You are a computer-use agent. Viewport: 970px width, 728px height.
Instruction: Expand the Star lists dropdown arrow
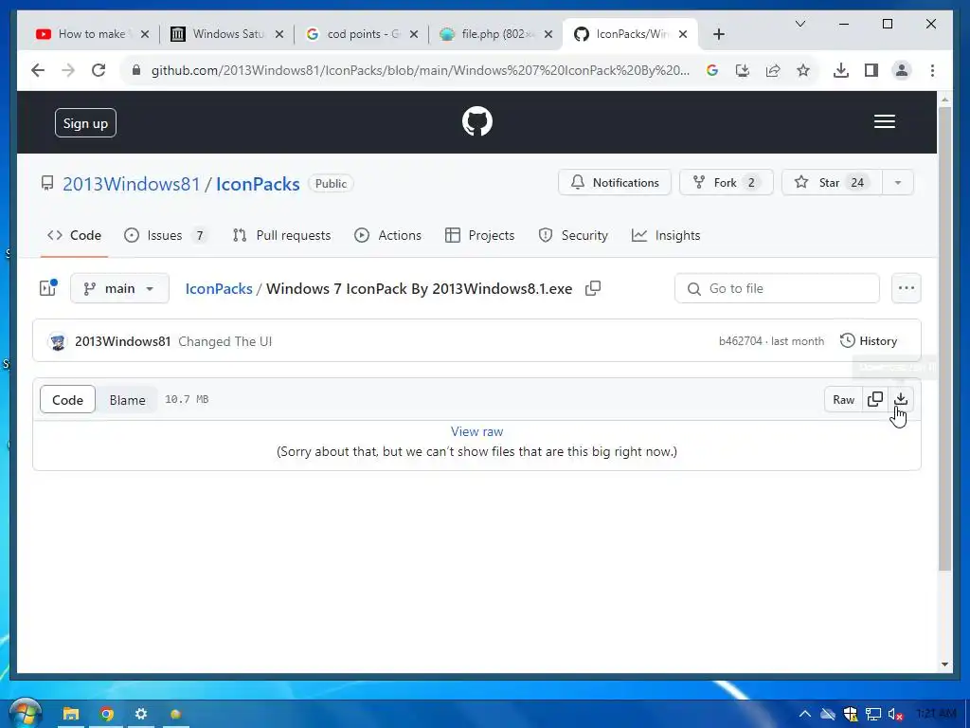tap(898, 183)
